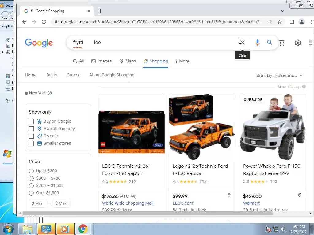Click location pin on LEGO.com listing
The width and height of the screenshot is (314, 235).
[229, 195]
